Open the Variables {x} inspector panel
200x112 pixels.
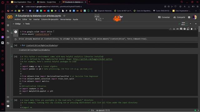pos(8,37)
